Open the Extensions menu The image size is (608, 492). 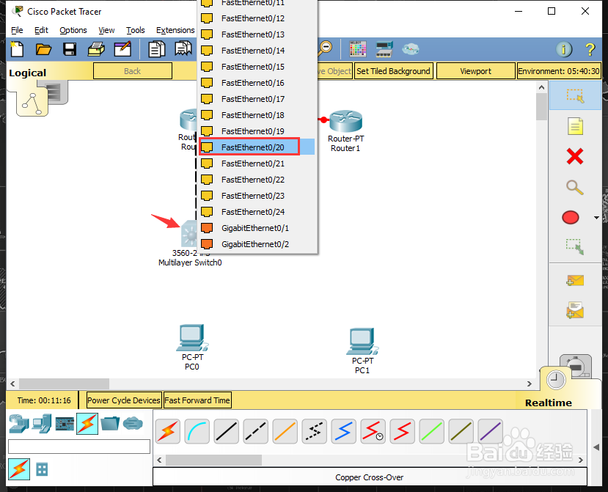175,30
